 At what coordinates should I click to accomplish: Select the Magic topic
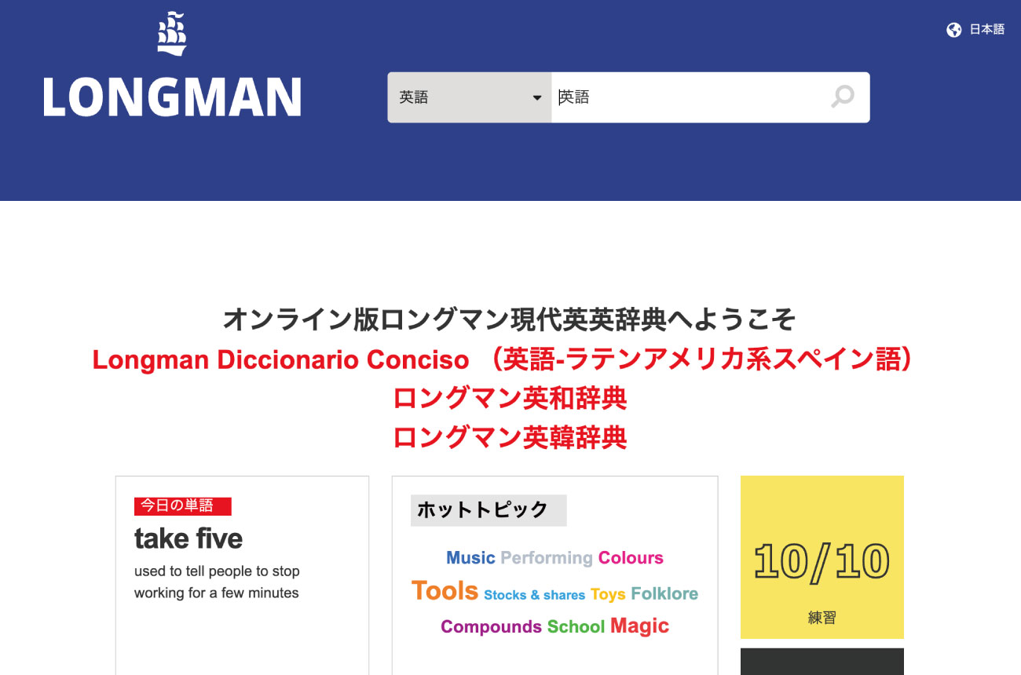point(639,626)
